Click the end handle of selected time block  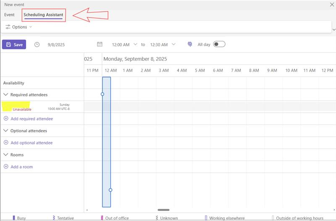click(x=110, y=190)
